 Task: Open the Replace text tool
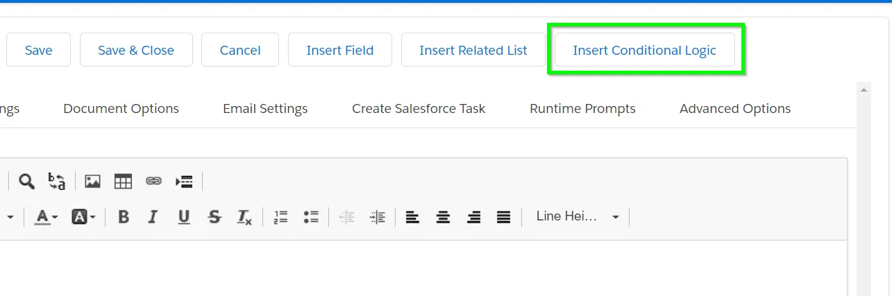click(57, 182)
